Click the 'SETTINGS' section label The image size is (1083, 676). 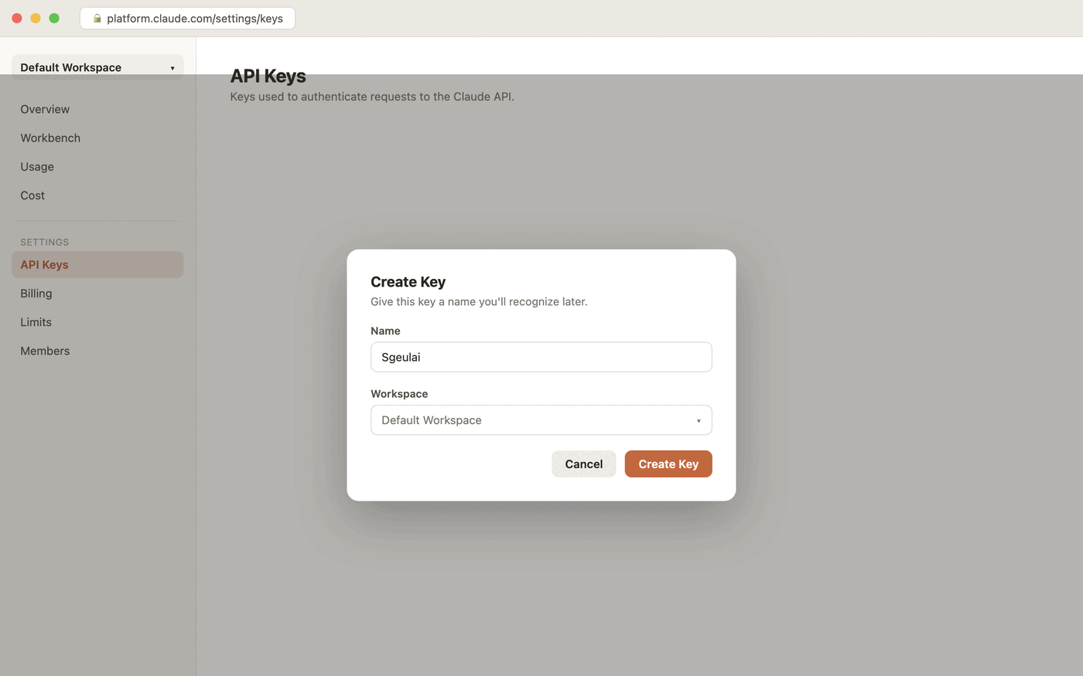45,242
